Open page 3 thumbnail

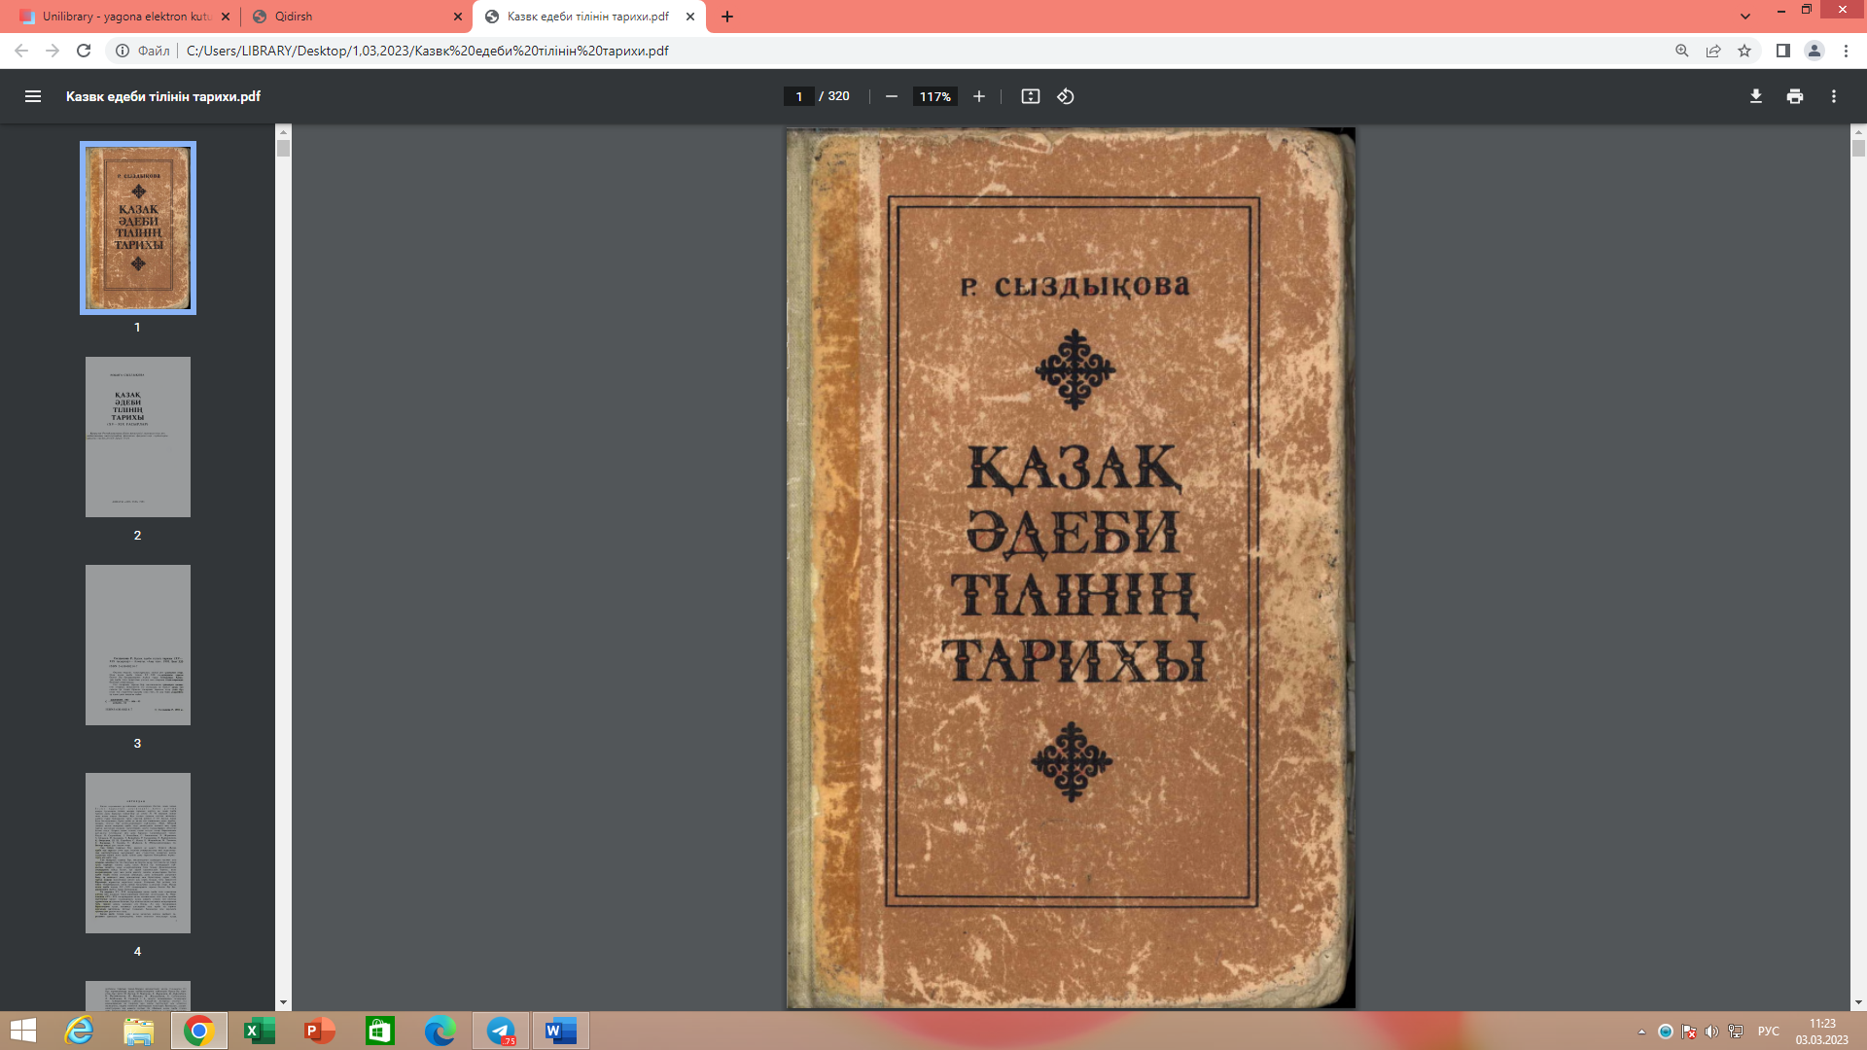tap(138, 645)
